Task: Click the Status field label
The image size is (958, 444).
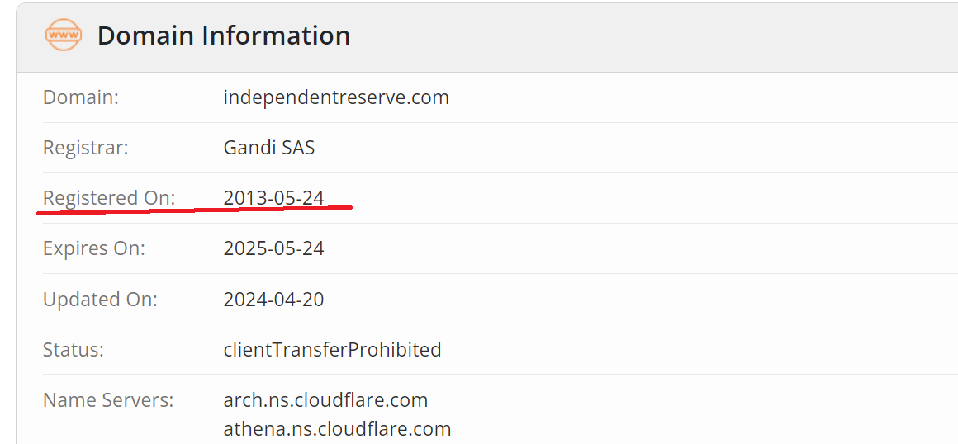Action: point(74,349)
